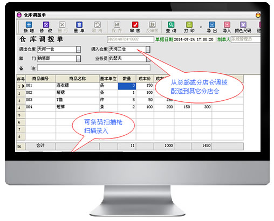Click the 连衣裙 product name cell
Viewport: 274px width, 221px height.
[x=78, y=86]
